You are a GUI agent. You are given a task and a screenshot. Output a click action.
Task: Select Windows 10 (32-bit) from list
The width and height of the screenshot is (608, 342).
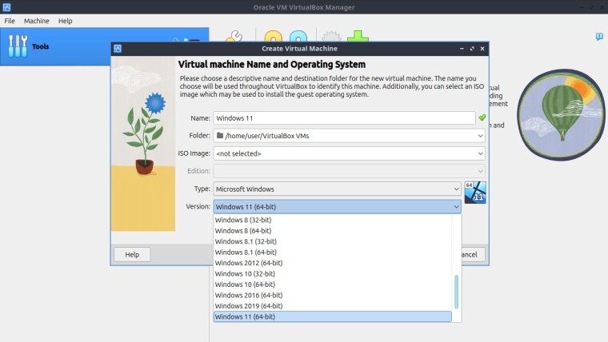pyautogui.click(x=333, y=273)
